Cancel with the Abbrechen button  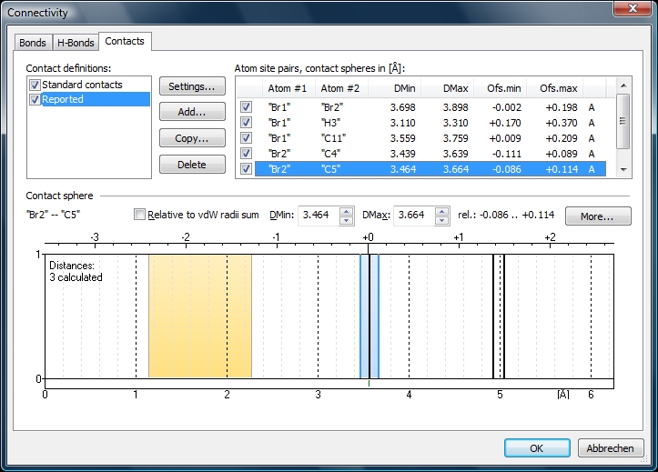[611, 448]
